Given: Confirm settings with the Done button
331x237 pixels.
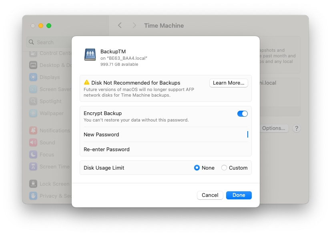Looking at the screenshot, I should [239, 195].
